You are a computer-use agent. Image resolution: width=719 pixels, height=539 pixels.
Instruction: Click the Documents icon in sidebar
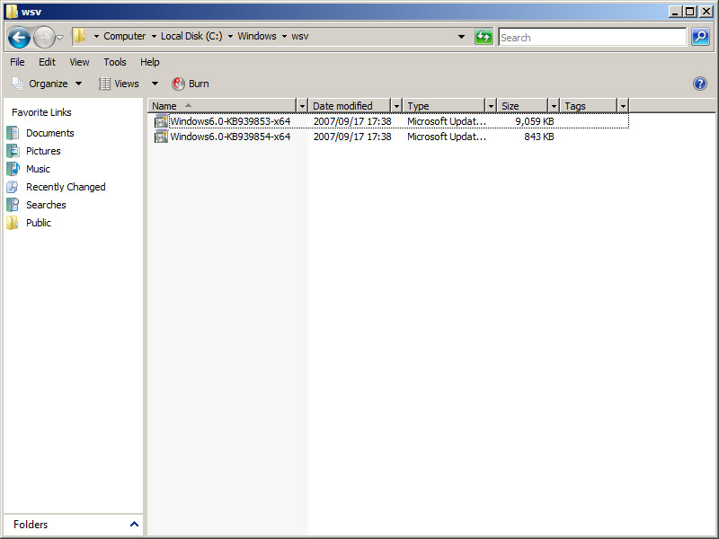13,133
